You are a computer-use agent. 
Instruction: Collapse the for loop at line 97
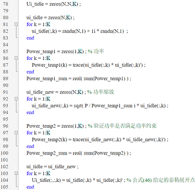pyautogui.click(x=16, y=133)
